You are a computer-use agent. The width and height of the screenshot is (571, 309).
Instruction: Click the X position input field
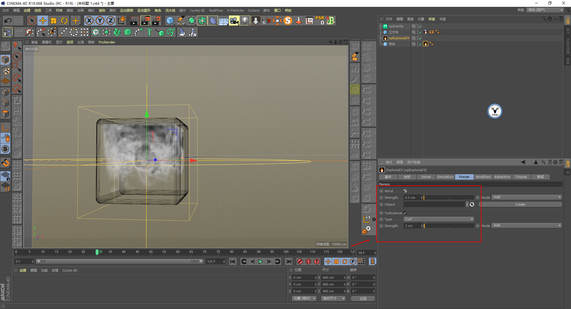305,278
